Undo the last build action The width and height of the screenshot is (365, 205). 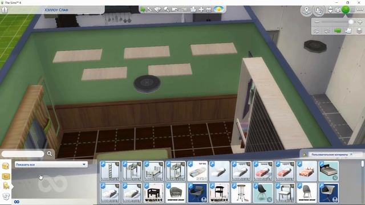click(x=175, y=10)
